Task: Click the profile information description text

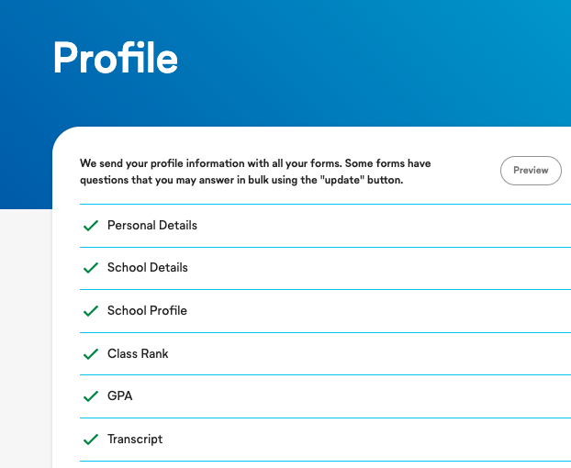Action: [x=255, y=172]
